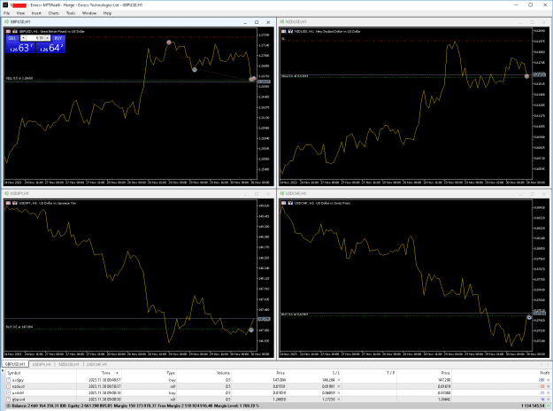Switch to the GBPUSD,H1 chart tab
This screenshot has width=553, height=411.
point(15,364)
